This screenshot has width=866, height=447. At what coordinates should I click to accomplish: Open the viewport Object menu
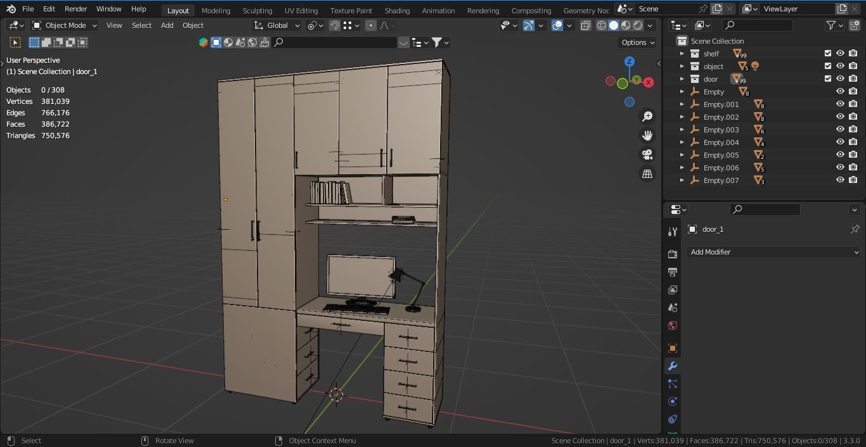coord(193,25)
